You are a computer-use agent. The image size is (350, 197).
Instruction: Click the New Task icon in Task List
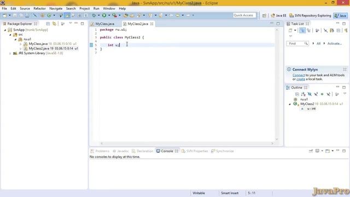tap(290, 31)
